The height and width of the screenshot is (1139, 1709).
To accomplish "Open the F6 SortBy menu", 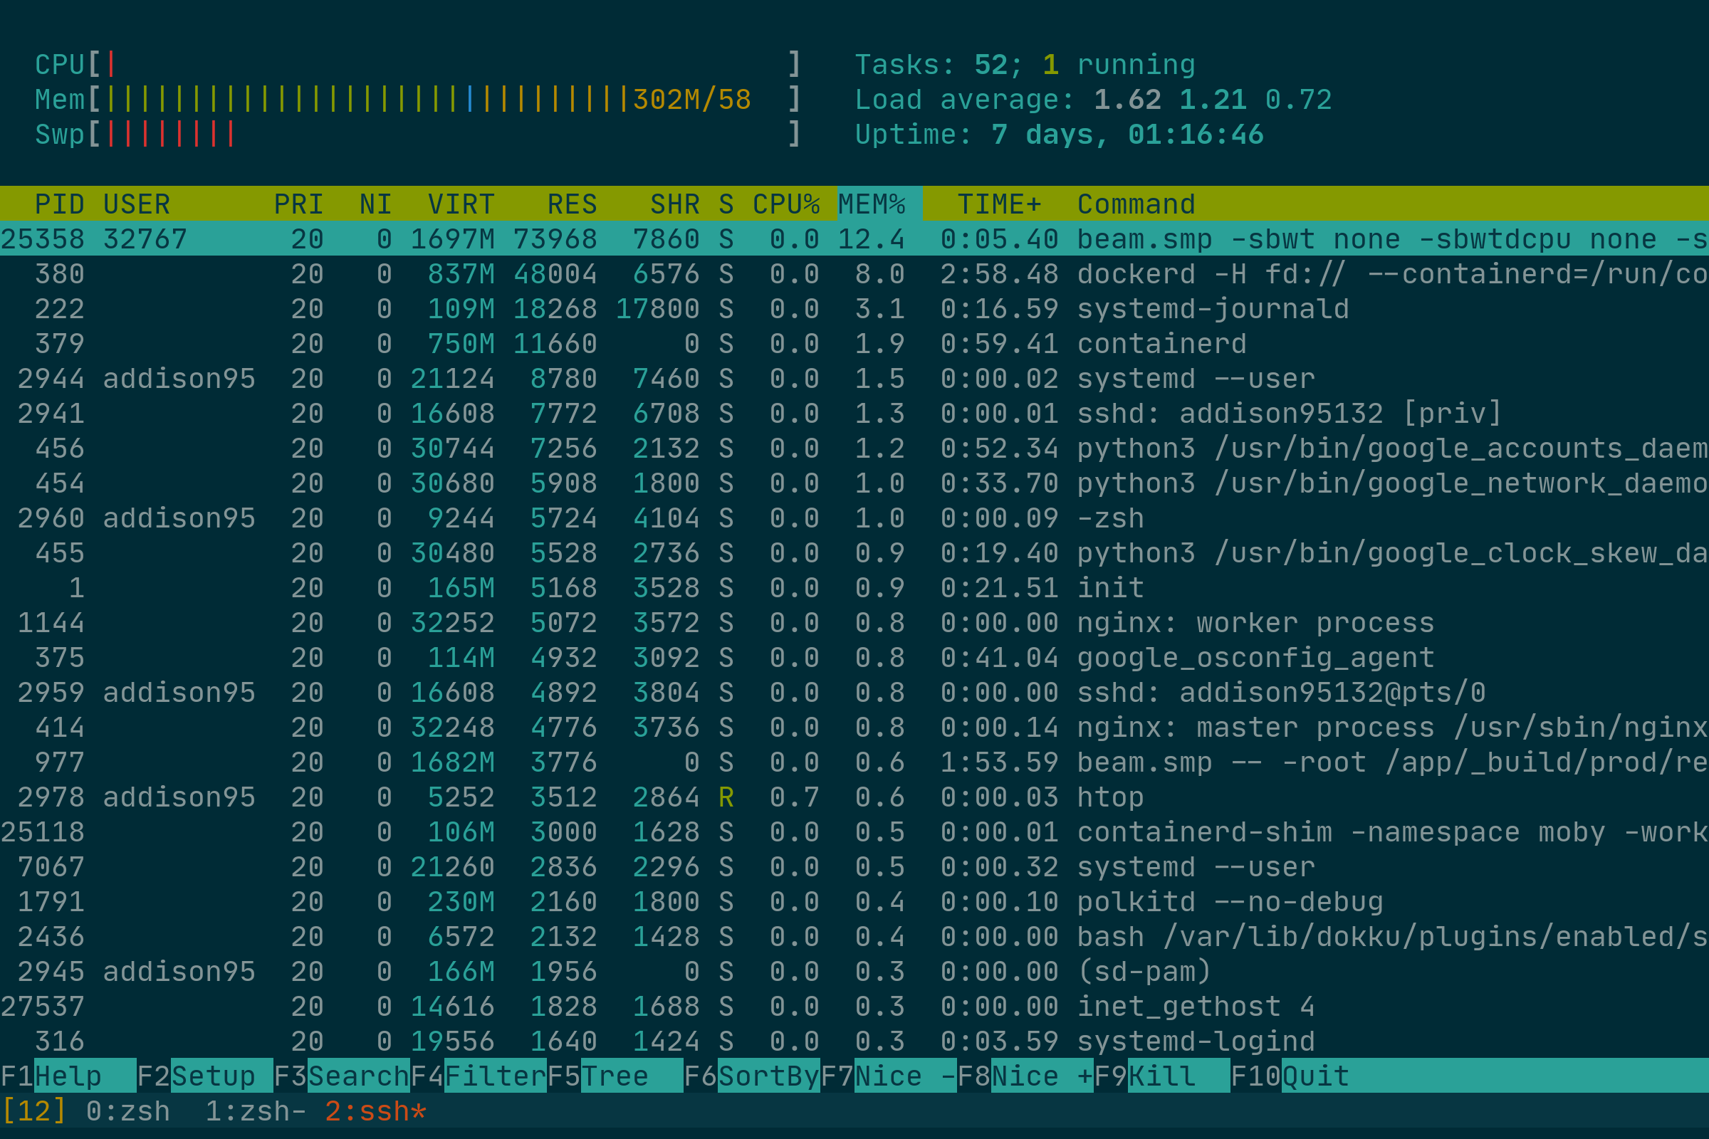I will click(751, 1076).
